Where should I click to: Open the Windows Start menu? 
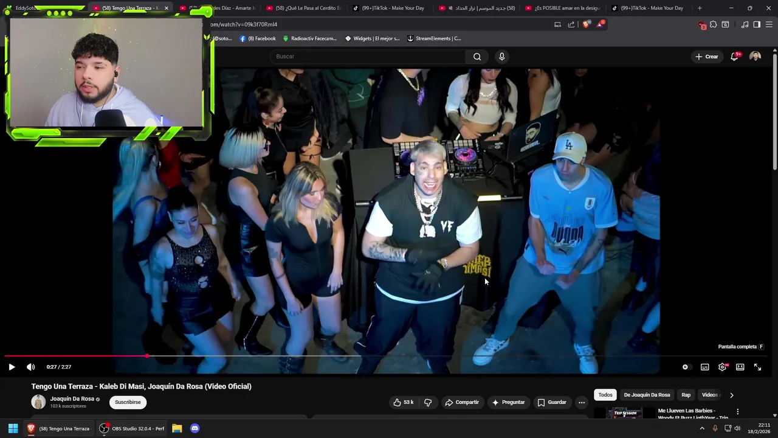tap(13, 428)
